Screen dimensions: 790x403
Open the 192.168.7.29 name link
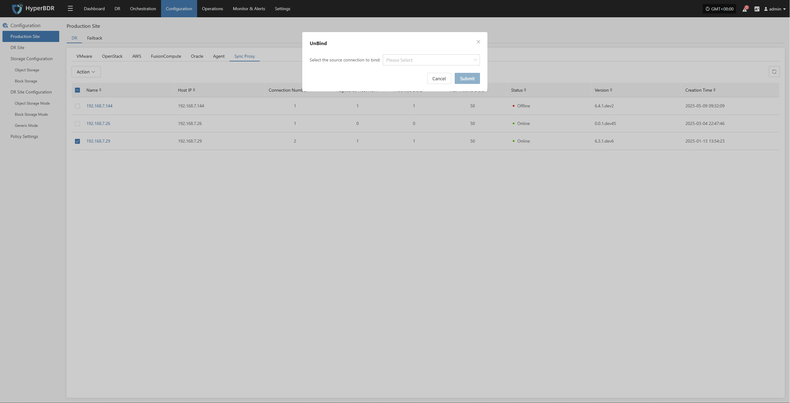pyautogui.click(x=98, y=141)
